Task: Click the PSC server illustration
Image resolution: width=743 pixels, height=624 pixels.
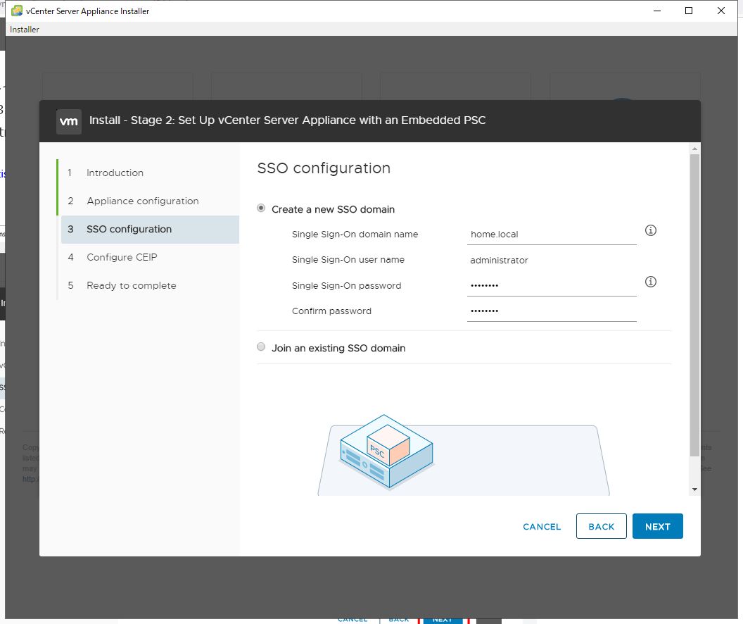Action: tap(386, 452)
